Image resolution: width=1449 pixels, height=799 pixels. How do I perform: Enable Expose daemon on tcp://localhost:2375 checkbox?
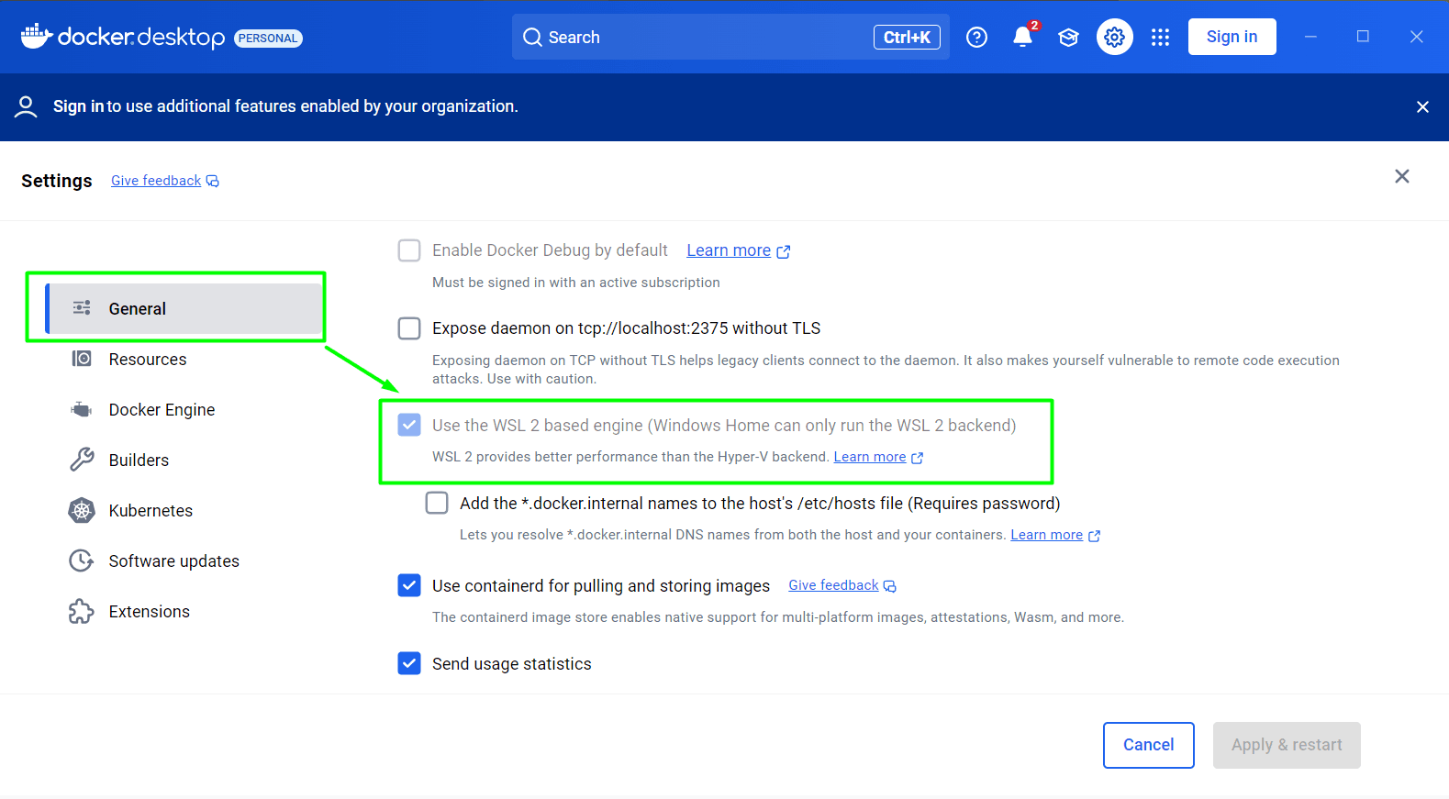(x=409, y=328)
